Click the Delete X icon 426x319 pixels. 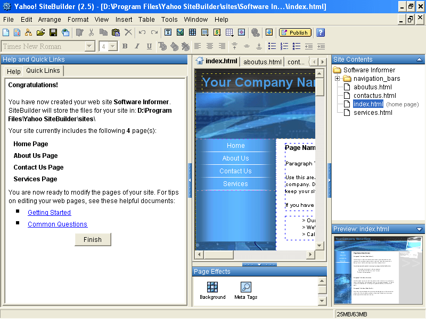point(128,32)
